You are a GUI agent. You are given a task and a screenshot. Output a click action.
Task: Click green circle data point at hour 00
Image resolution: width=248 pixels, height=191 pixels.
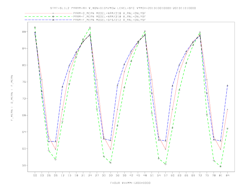[35, 27]
